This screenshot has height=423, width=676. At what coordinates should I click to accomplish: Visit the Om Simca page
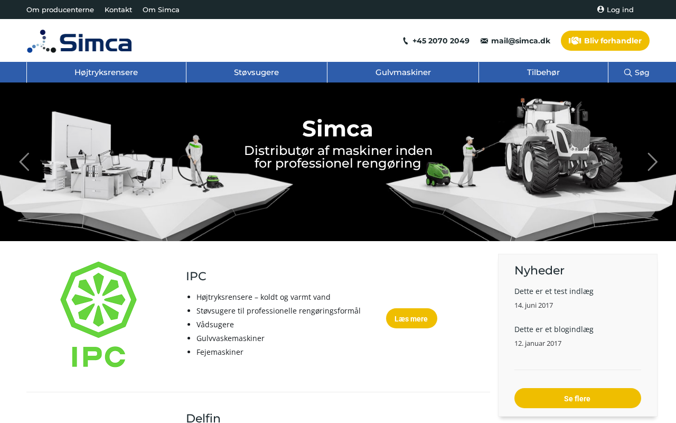pyautogui.click(x=161, y=10)
